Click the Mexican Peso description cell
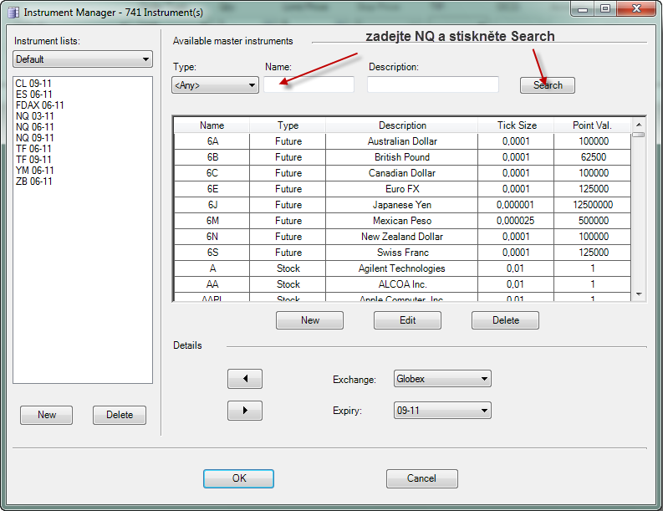 point(402,221)
